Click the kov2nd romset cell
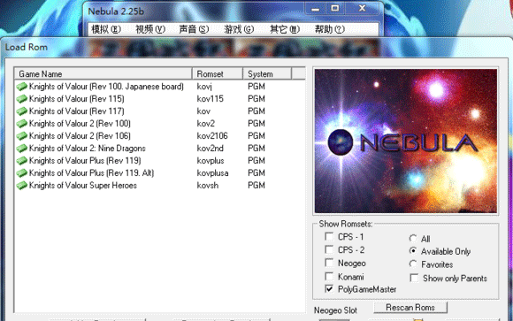The image size is (513, 321). click(210, 149)
